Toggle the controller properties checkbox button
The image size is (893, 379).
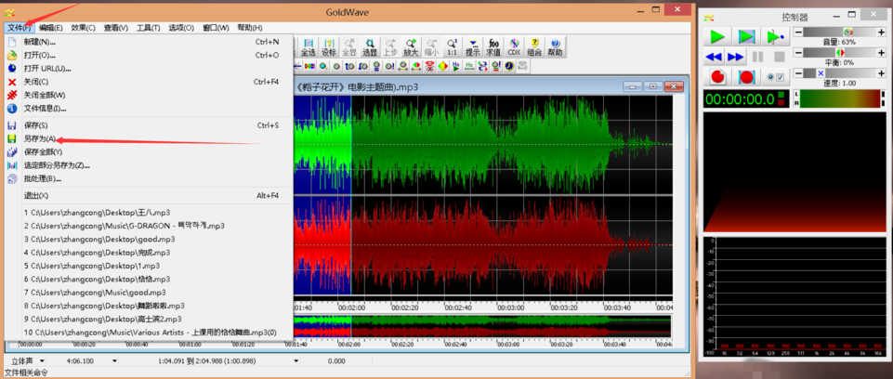(x=776, y=77)
